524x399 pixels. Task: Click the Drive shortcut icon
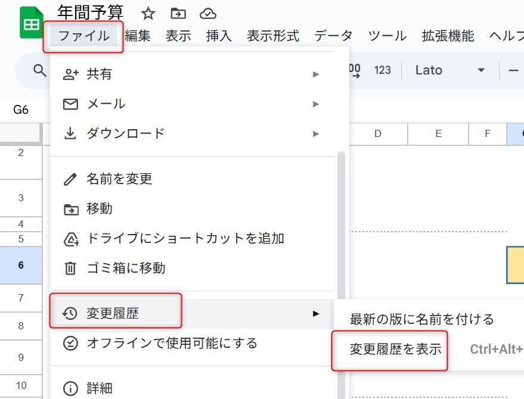[71, 239]
